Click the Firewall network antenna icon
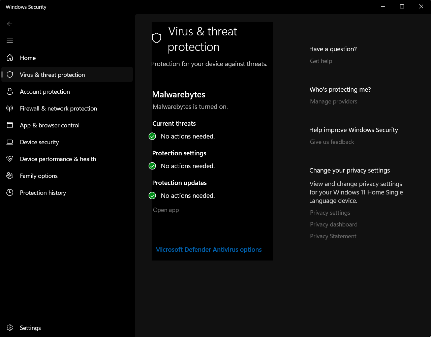The image size is (431, 337). [x=10, y=109]
